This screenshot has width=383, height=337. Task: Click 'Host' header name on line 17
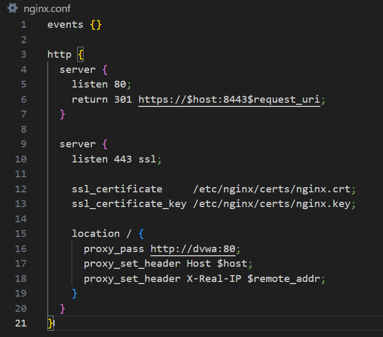point(199,264)
